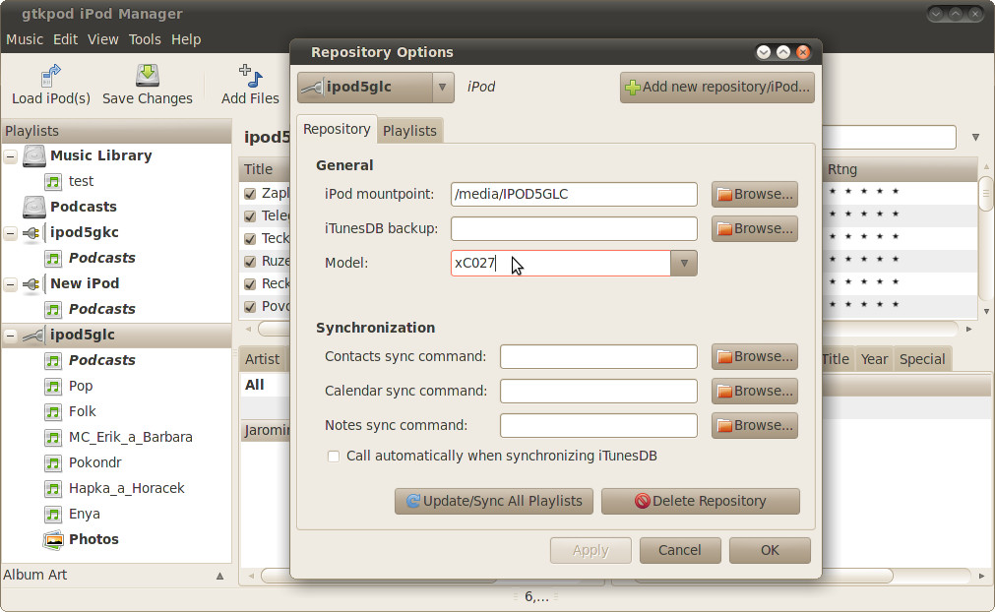
Task: Click the ipod5glc connected device icon in tree
Action: [x=33, y=335]
